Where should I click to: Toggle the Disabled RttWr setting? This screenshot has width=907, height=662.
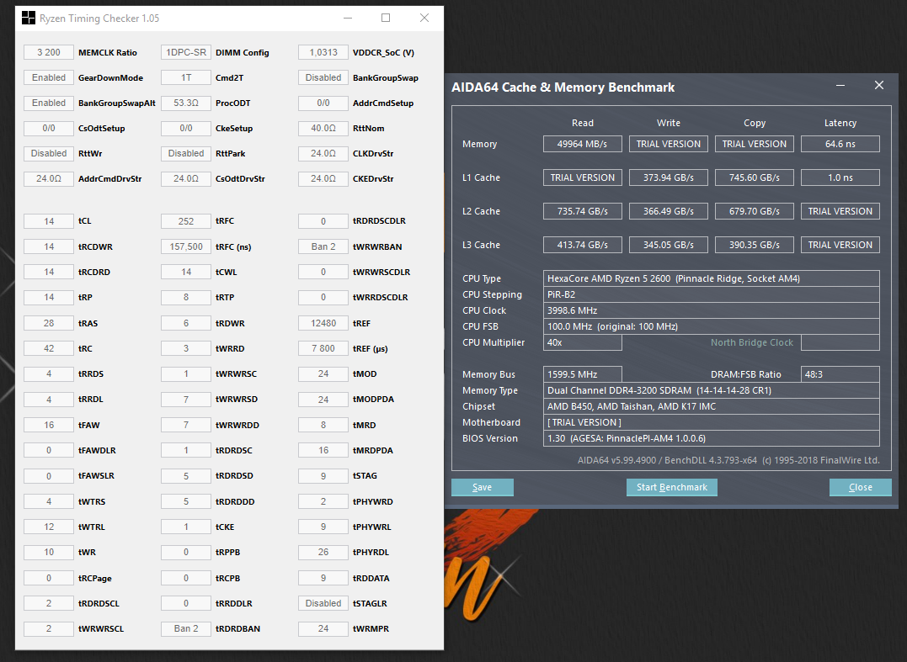pyautogui.click(x=48, y=153)
